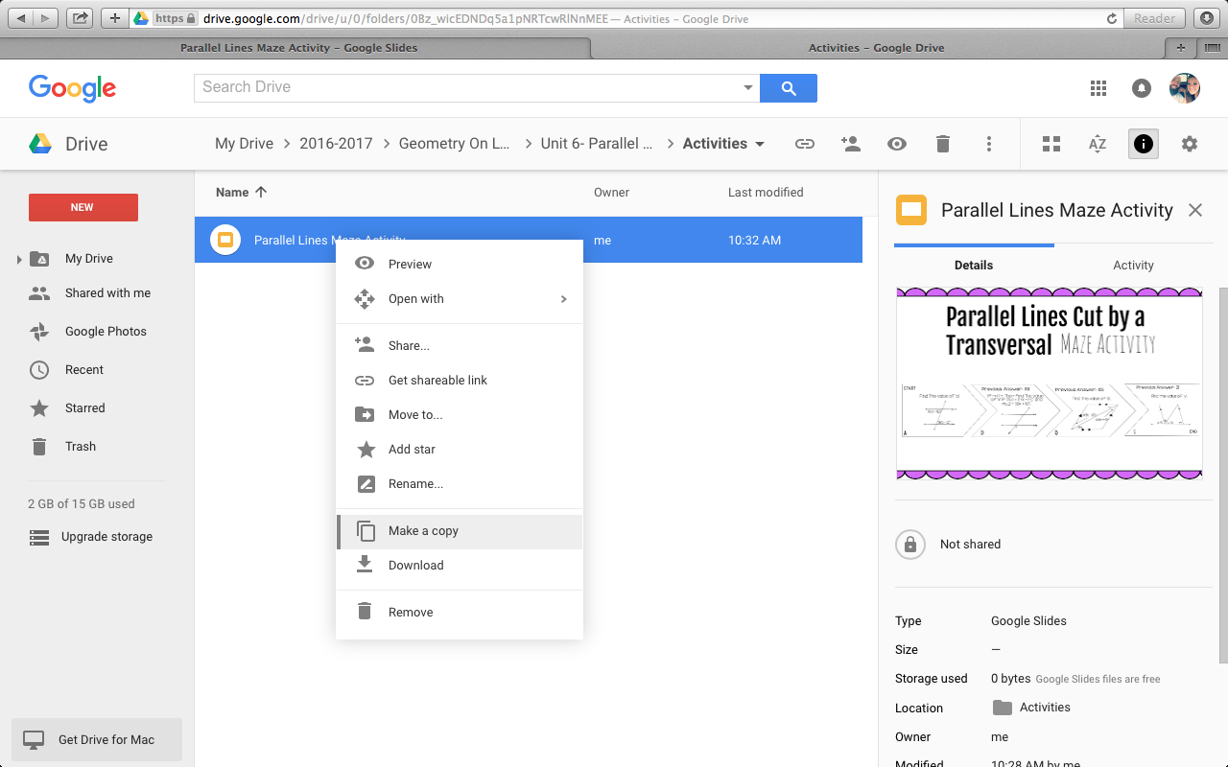Viewport: 1228px width, 767px height.
Task: Toggle the Details info panel
Action: 1143,143
